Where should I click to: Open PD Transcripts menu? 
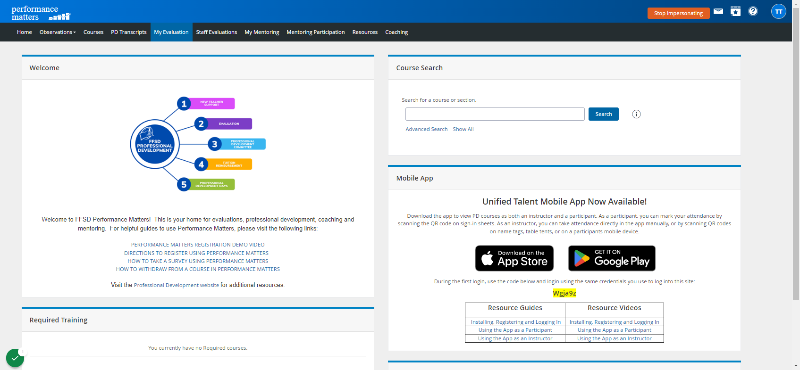click(129, 32)
